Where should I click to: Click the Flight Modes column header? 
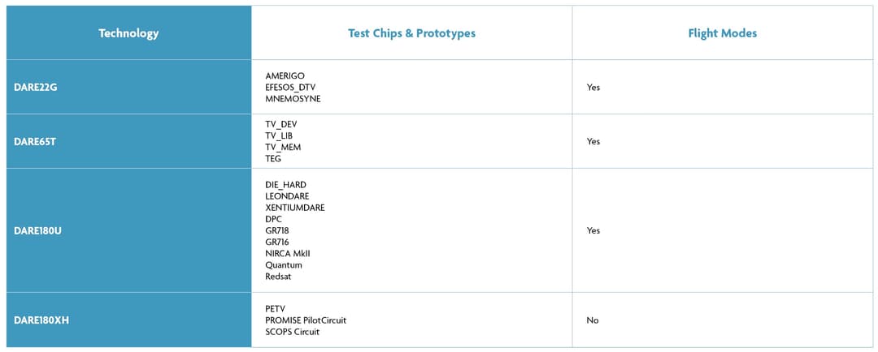click(x=722, y=33)
